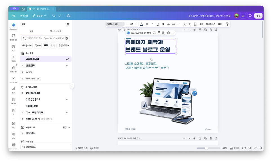Open the 앱 apps sidebar panel
272x162 pixels.
click(14, 112)
